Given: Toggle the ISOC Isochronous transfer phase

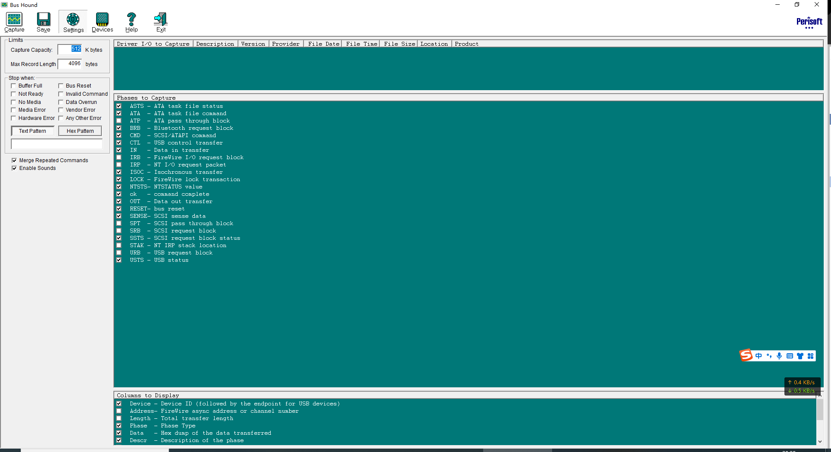Looking at the screenshot, I should coord(119,172).
